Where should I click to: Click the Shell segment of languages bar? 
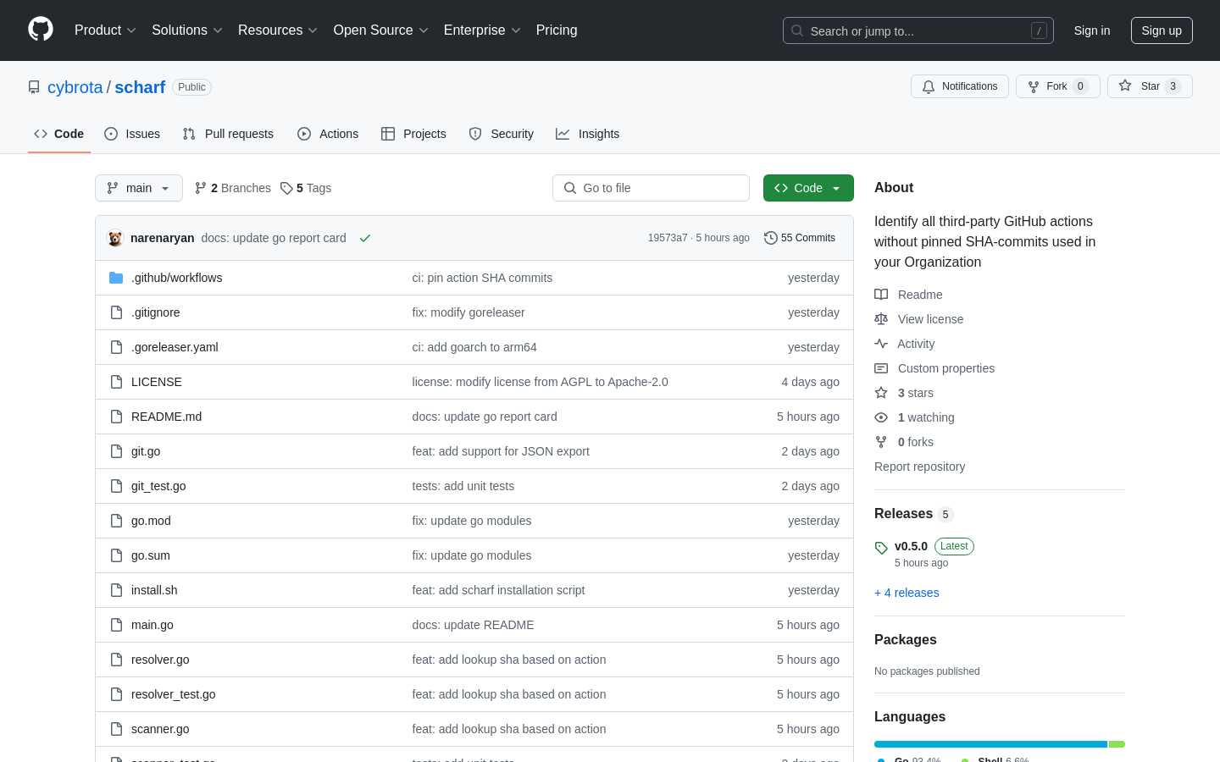[x=1117, y=744]
